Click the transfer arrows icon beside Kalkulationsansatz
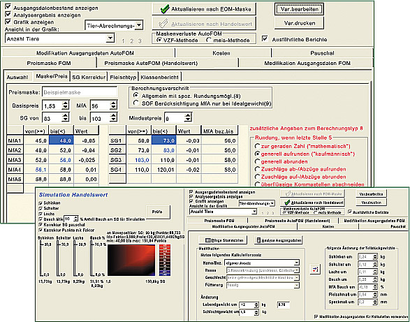 coord(315,269)
